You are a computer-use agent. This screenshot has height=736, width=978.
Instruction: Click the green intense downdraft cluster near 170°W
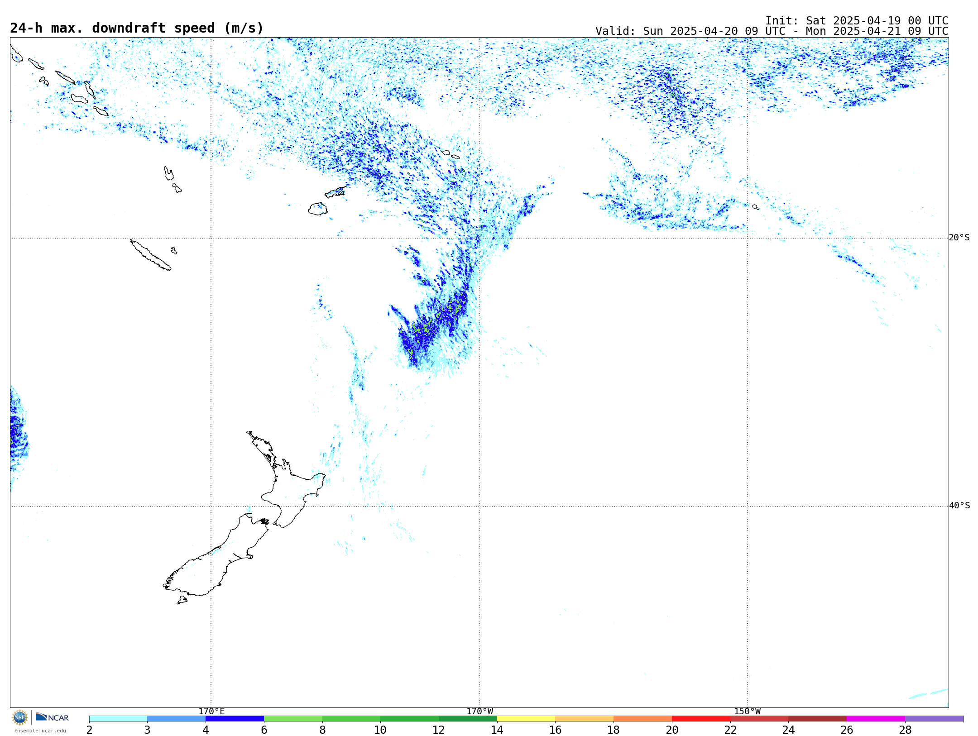coord(432,324)
